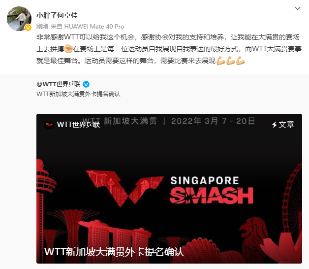Open the Singapore Smash article card image
Viewport: 309px width, 269px height.
(169, 189)
